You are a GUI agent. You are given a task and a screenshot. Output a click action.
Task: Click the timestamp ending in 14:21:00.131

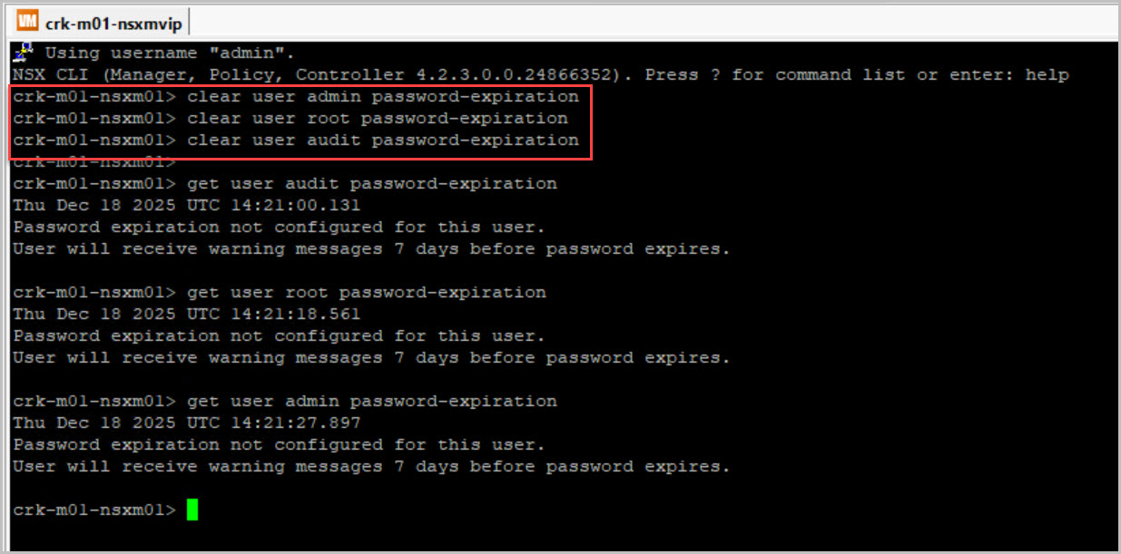(x=186, y=205)
